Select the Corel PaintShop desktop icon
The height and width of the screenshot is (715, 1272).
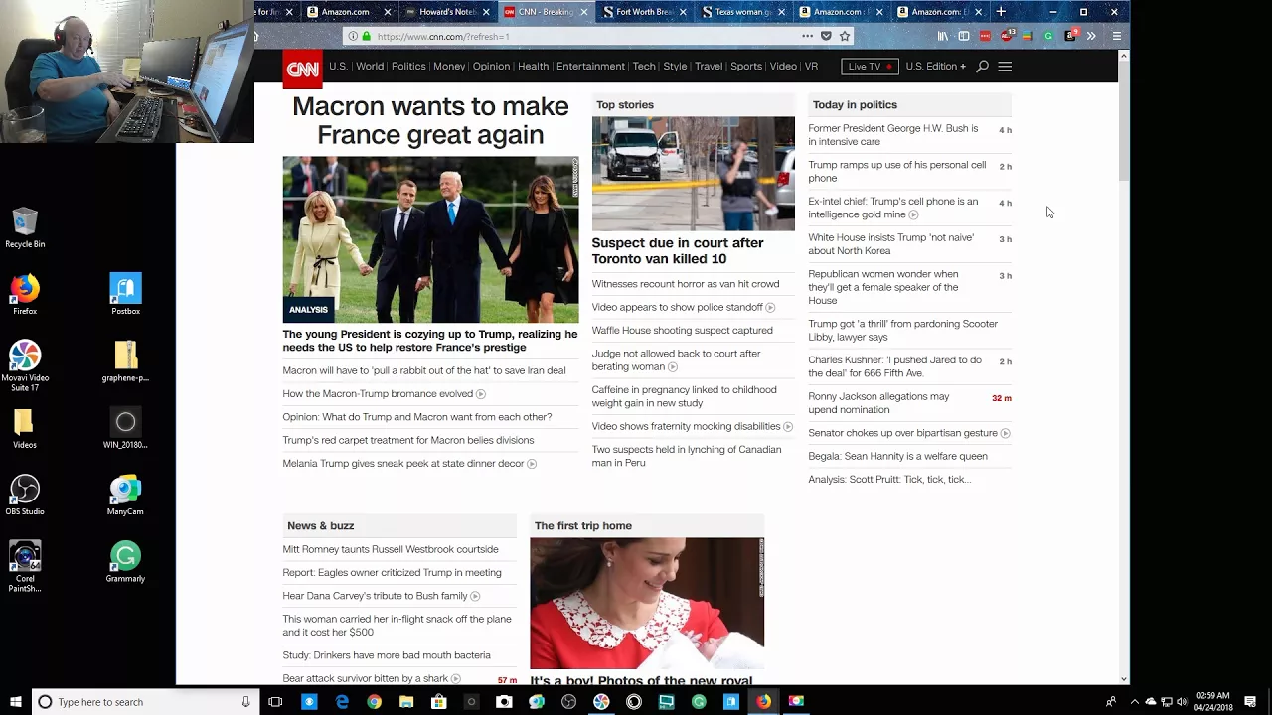tap(25, 567)
